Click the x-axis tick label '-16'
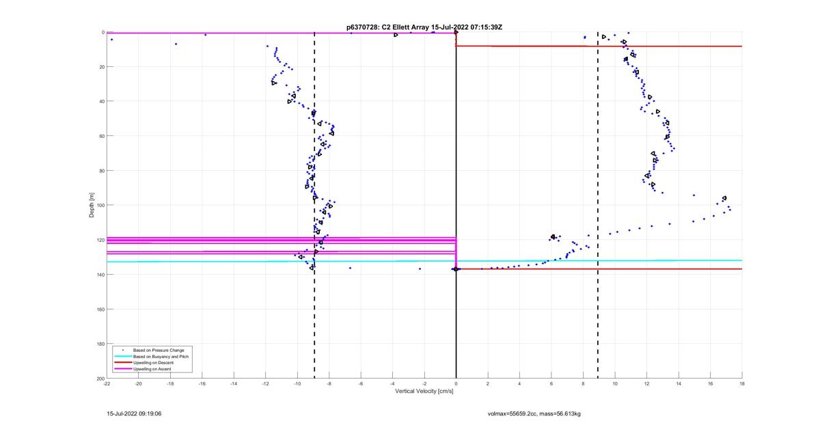This screenshot has height=425, width=820. coord(202,384)
